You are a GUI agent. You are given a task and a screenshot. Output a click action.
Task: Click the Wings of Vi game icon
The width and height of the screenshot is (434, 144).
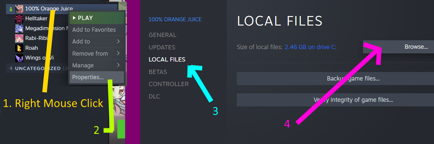pos(19,58)
